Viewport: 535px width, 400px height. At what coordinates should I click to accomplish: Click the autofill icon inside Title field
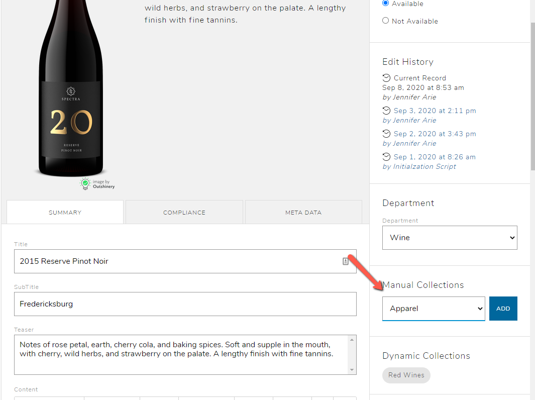point(345,261)
